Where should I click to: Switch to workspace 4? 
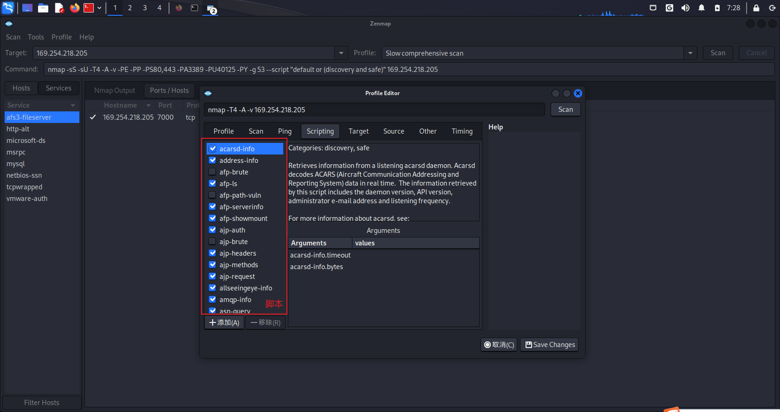[159, 8]
